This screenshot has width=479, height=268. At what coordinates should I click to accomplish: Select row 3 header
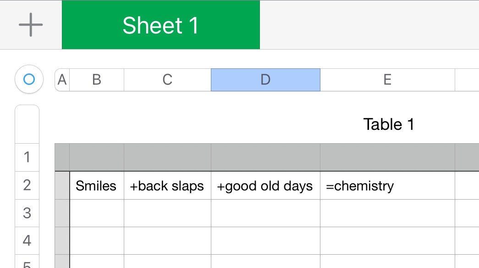pos(27,213)
